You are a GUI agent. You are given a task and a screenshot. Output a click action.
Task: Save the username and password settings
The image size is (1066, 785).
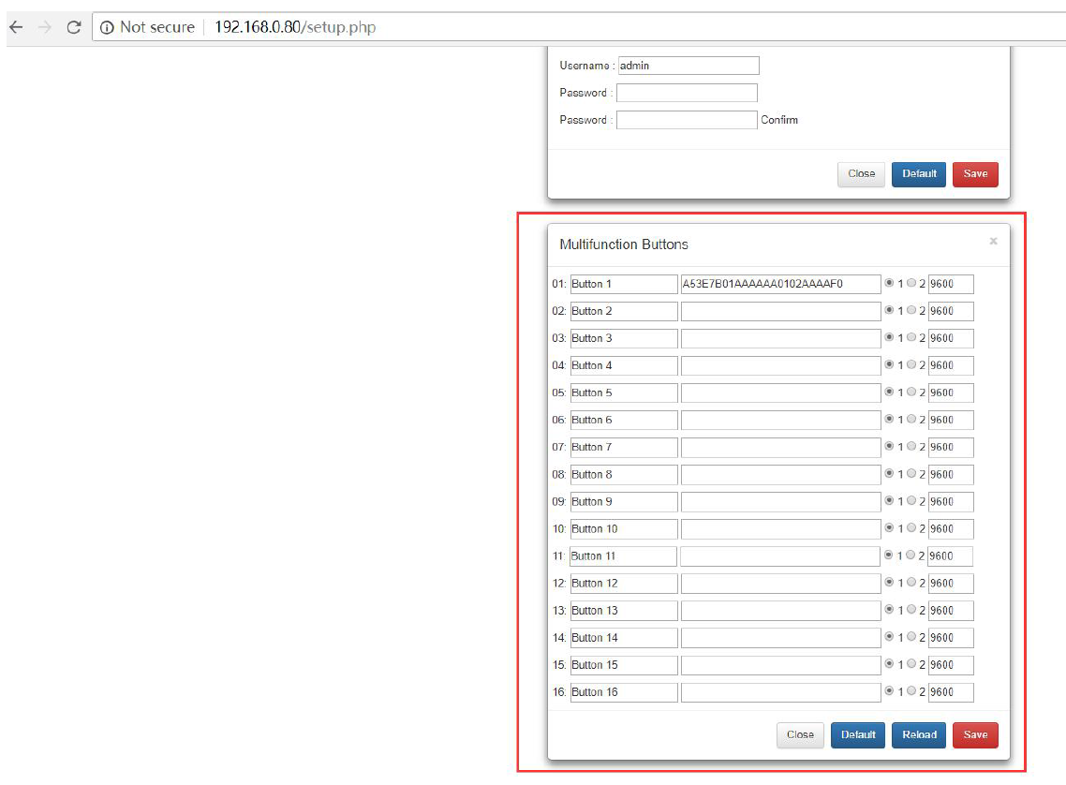coord(975,174)
